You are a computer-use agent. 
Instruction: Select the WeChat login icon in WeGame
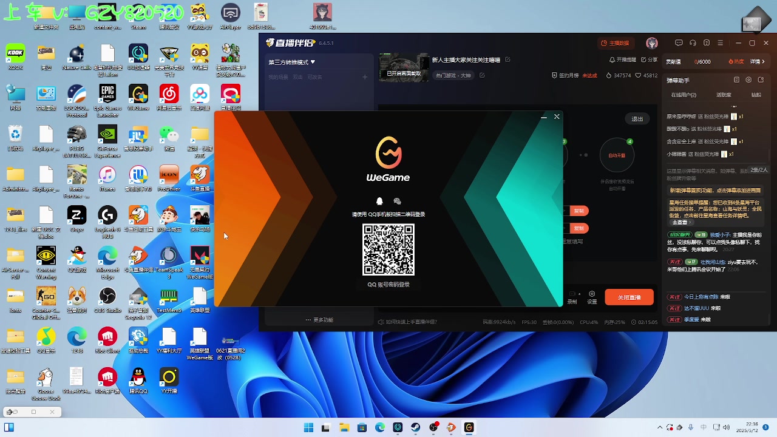pyautogui.click(x=397, y=202)
